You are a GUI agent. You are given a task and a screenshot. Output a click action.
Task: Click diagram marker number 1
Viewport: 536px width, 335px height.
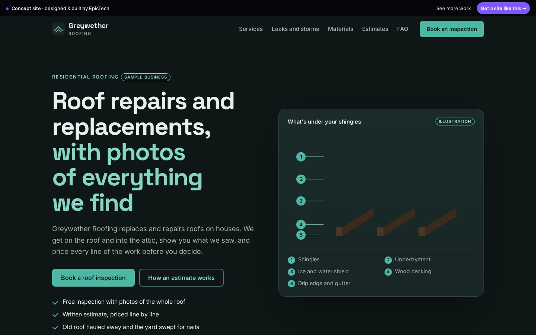(301, 157)
